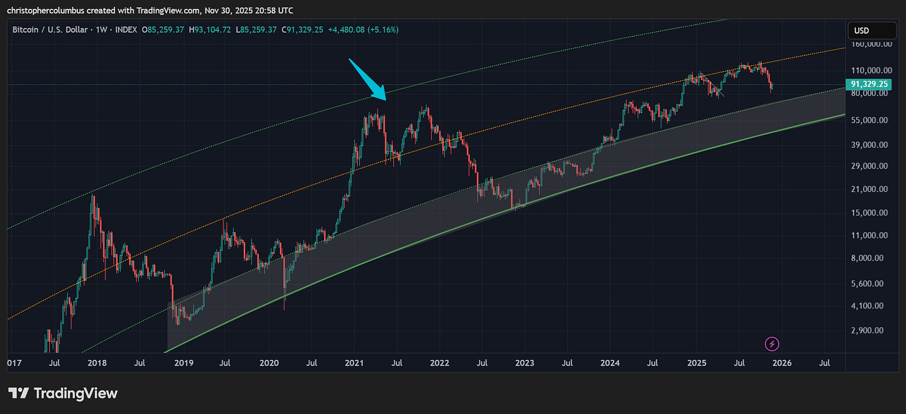
Task: Click the 2021 time axis label
Action: [x=354, y=362]
